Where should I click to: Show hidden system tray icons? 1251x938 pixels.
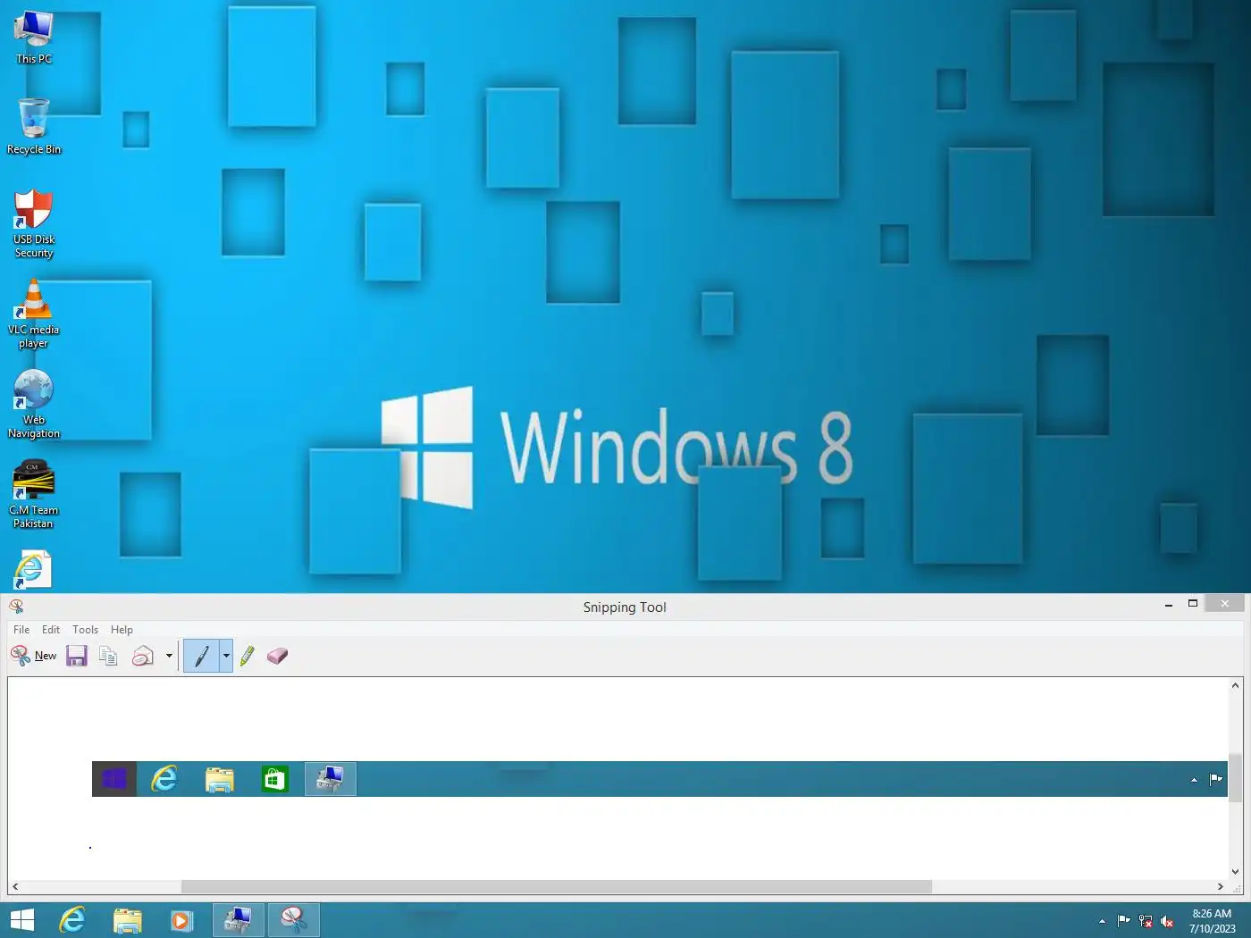pyautogui.click(x=1102, y=921)
